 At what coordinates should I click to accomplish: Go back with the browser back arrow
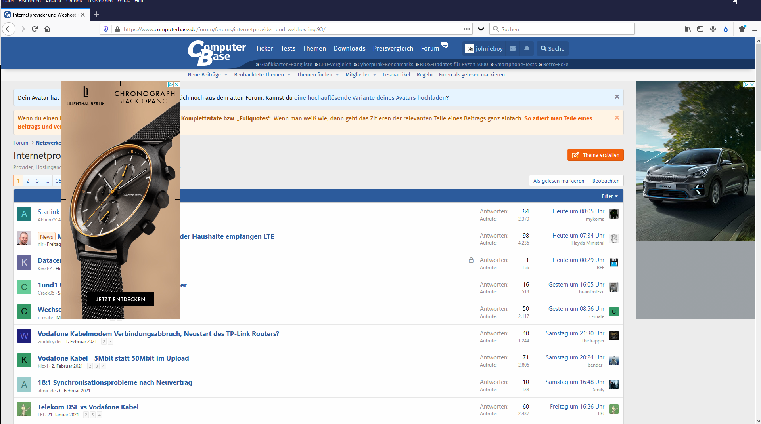click(x=9, y=29)
